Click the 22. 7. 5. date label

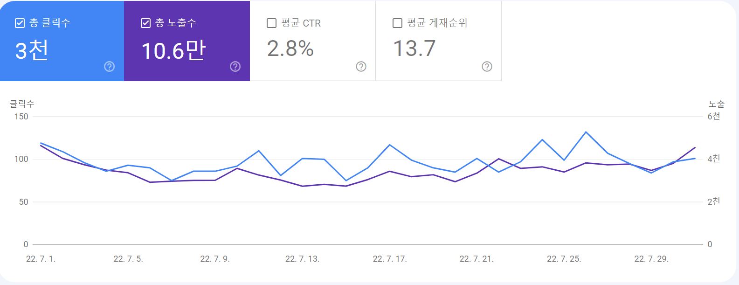128,259
